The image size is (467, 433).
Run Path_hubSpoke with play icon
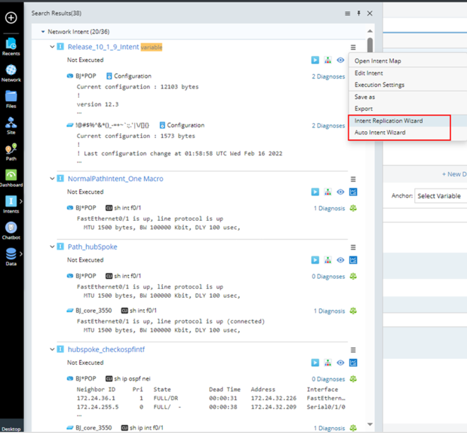[315, 260]
